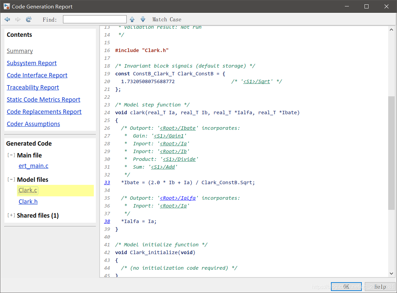
Task: Click inside the Find input field
Action: [95, 19]
